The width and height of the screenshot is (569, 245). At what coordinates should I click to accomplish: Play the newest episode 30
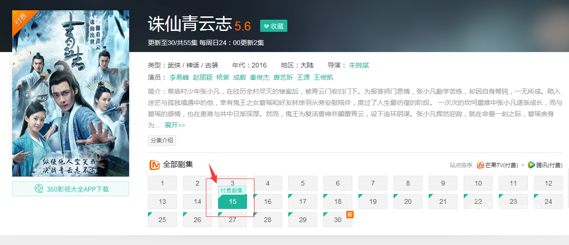[338, 220]
